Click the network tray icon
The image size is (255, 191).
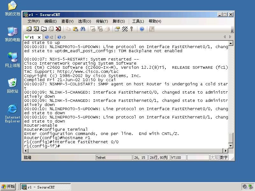pyautogui.click(x=251, y=187)
